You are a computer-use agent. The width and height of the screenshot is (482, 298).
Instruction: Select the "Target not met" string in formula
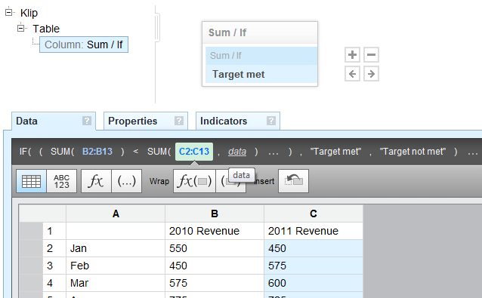412,152
